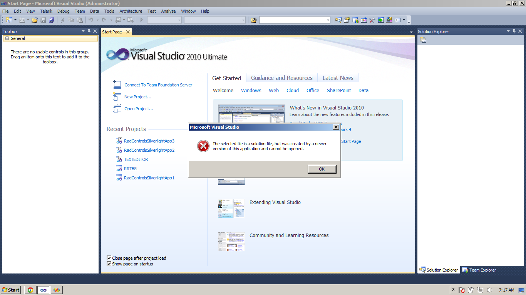Open Add New Item dropdown arrow
This screenshot has width=526, height=295.
tap(28, 20)
